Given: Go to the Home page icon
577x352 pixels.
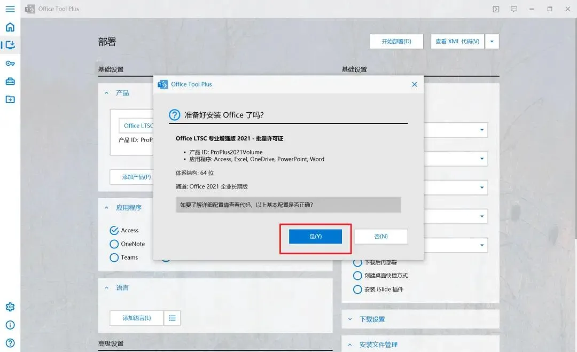Looking at the screenshot, I should pos(10,27).
